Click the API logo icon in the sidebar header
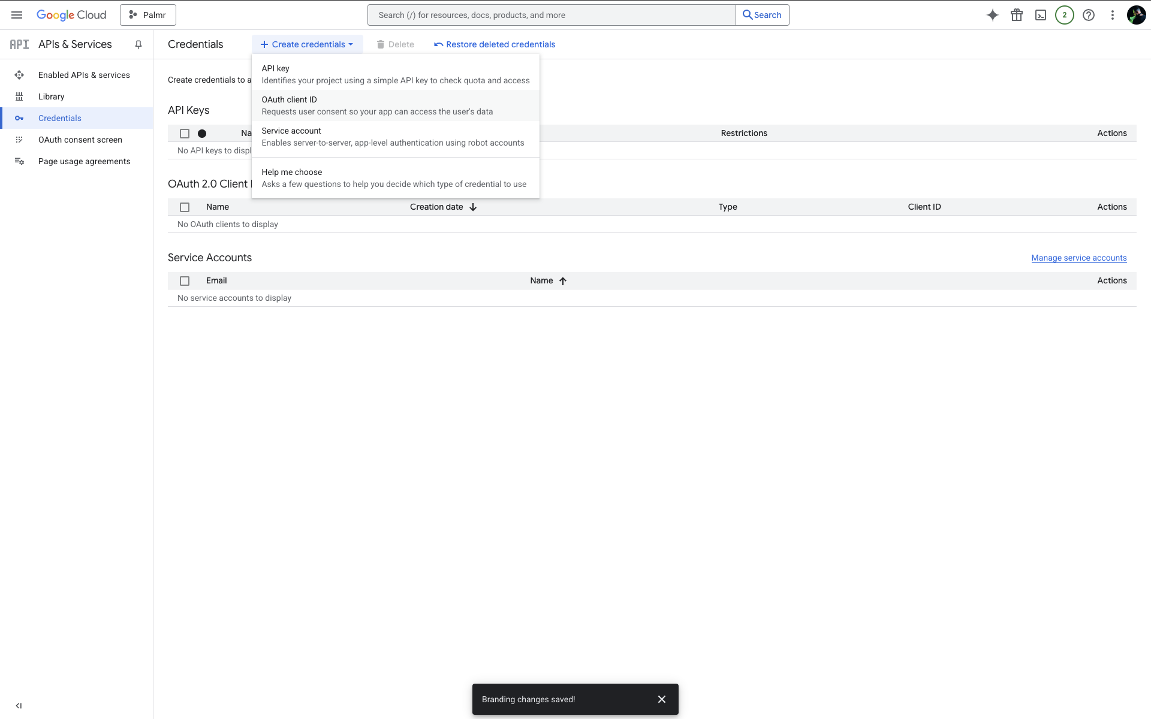 coord(19,44)
